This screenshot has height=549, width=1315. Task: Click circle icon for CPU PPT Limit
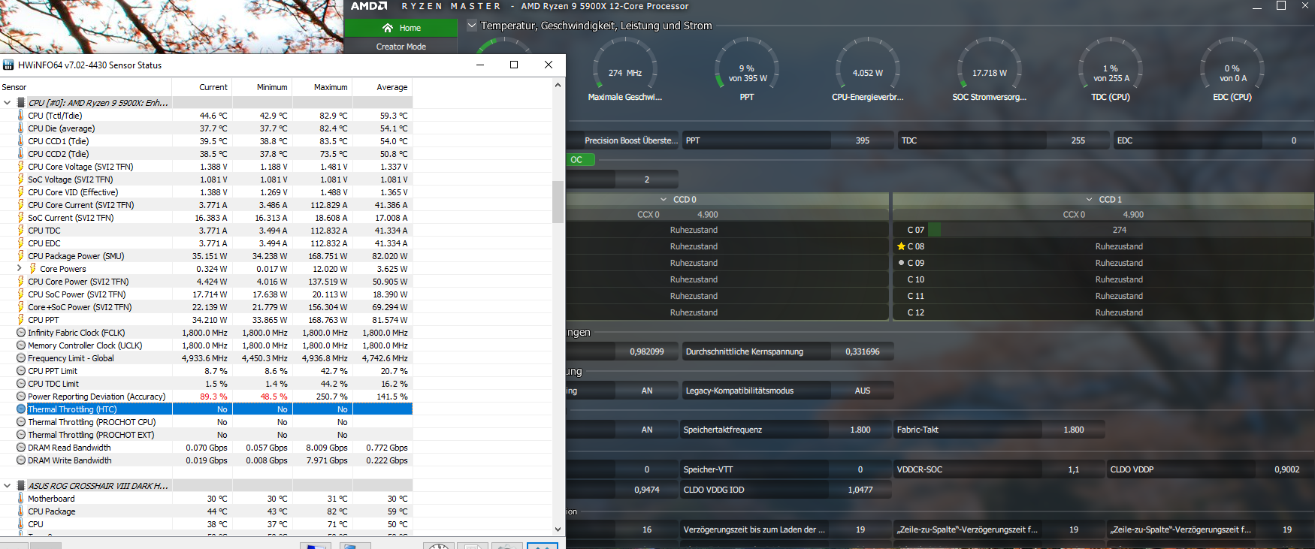point(20,371)
